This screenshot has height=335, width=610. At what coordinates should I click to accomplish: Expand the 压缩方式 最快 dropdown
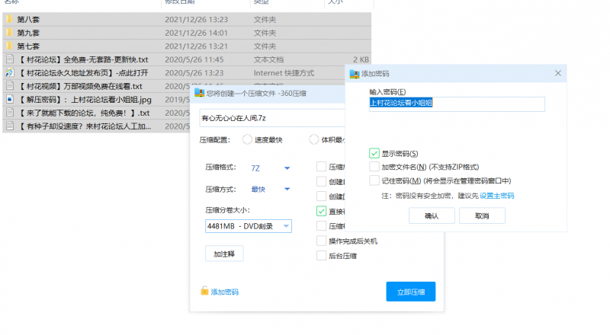tap(287, 190)
